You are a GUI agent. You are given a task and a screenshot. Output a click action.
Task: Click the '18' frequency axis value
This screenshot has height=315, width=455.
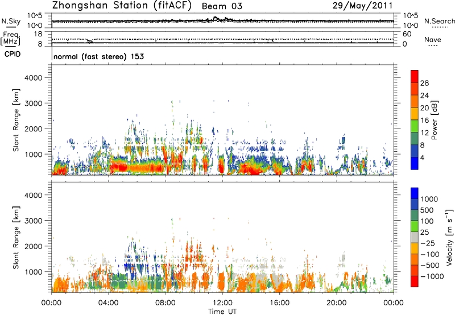pyautogui.click(x=38, y=34)
